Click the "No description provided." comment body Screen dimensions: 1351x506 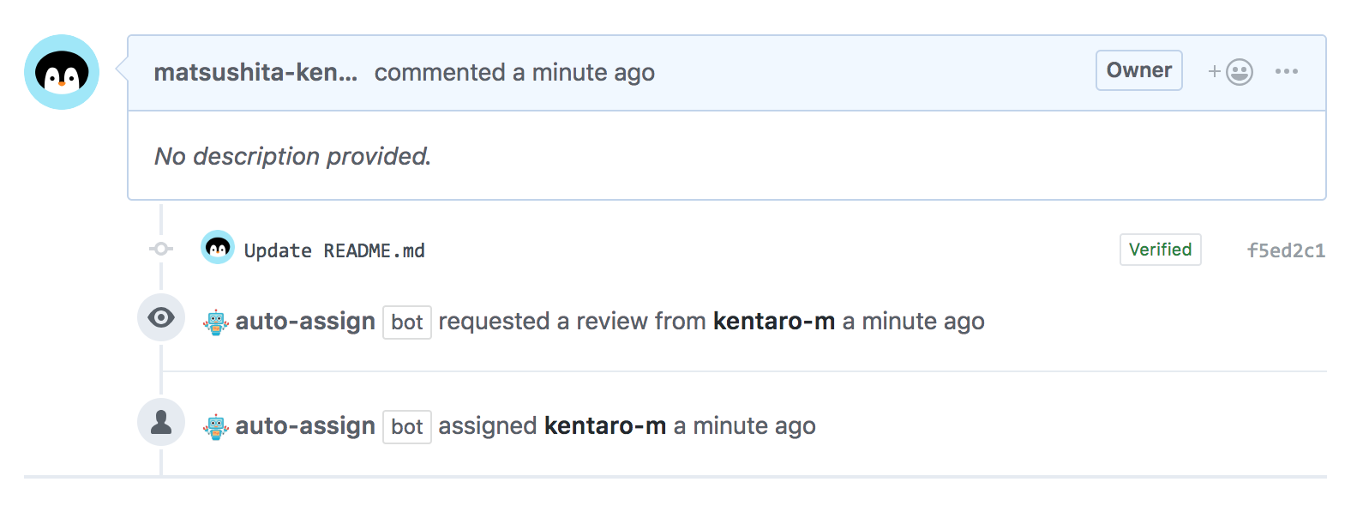pos(292,156)
